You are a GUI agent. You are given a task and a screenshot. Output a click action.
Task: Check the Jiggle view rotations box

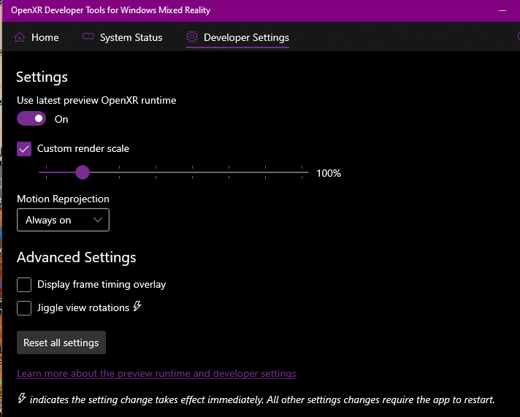24,308
